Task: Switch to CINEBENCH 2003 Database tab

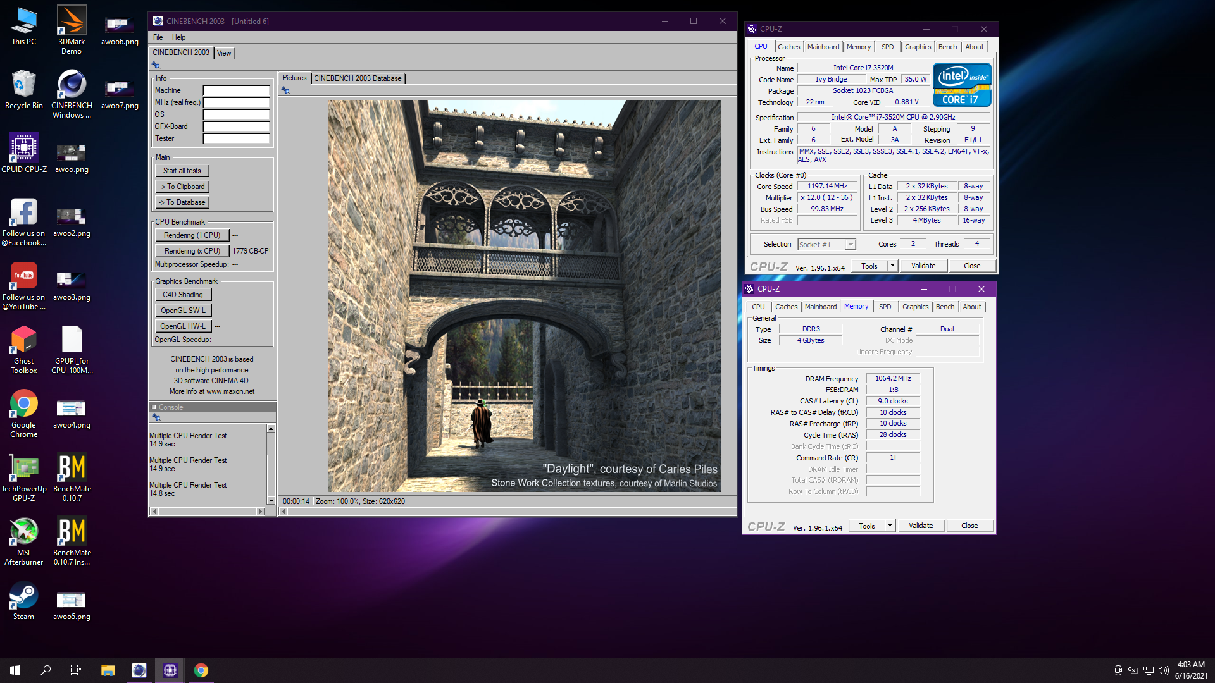Action: tap(358, 78)
